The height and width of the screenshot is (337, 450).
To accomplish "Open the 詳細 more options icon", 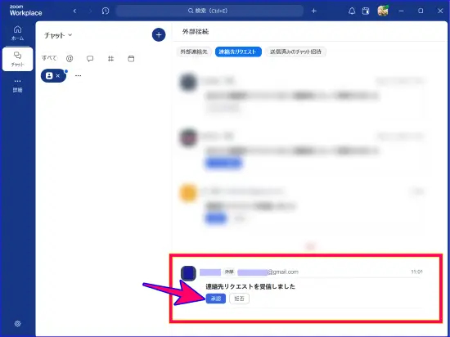I will point(17,85).
